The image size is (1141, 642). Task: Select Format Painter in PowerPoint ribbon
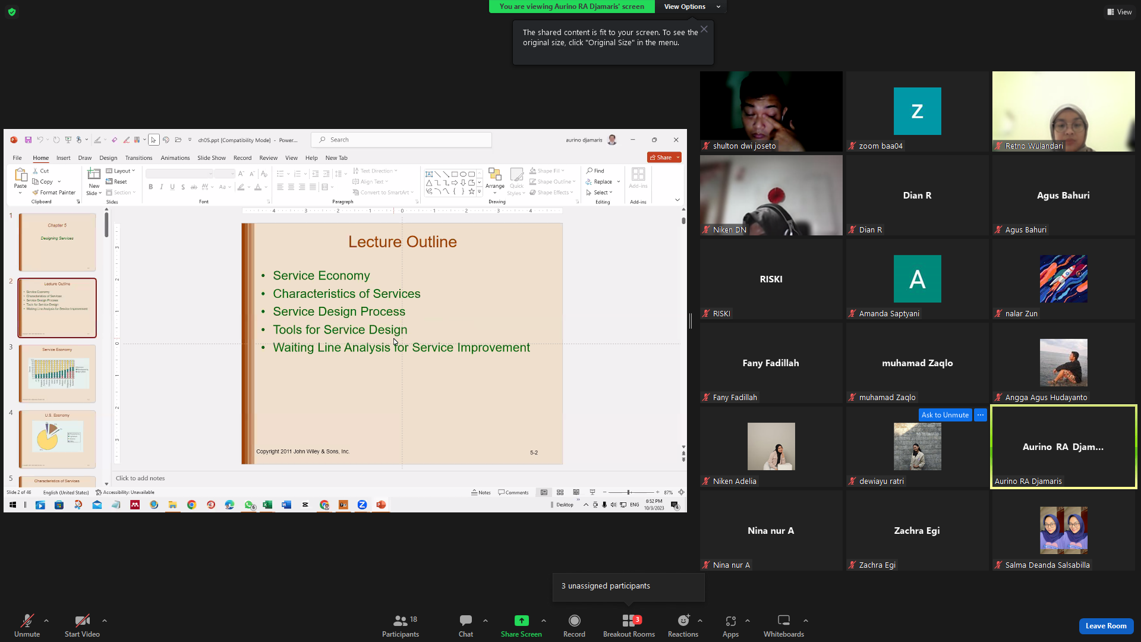pos(54,193)
